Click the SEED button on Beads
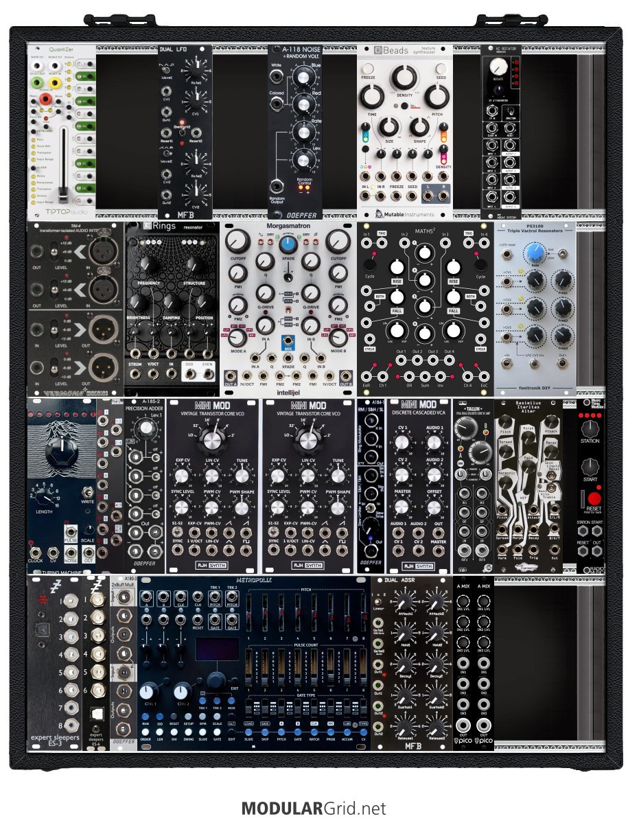Image resolution: width=628 pixels, height=823 pixels. click(441, 69)
